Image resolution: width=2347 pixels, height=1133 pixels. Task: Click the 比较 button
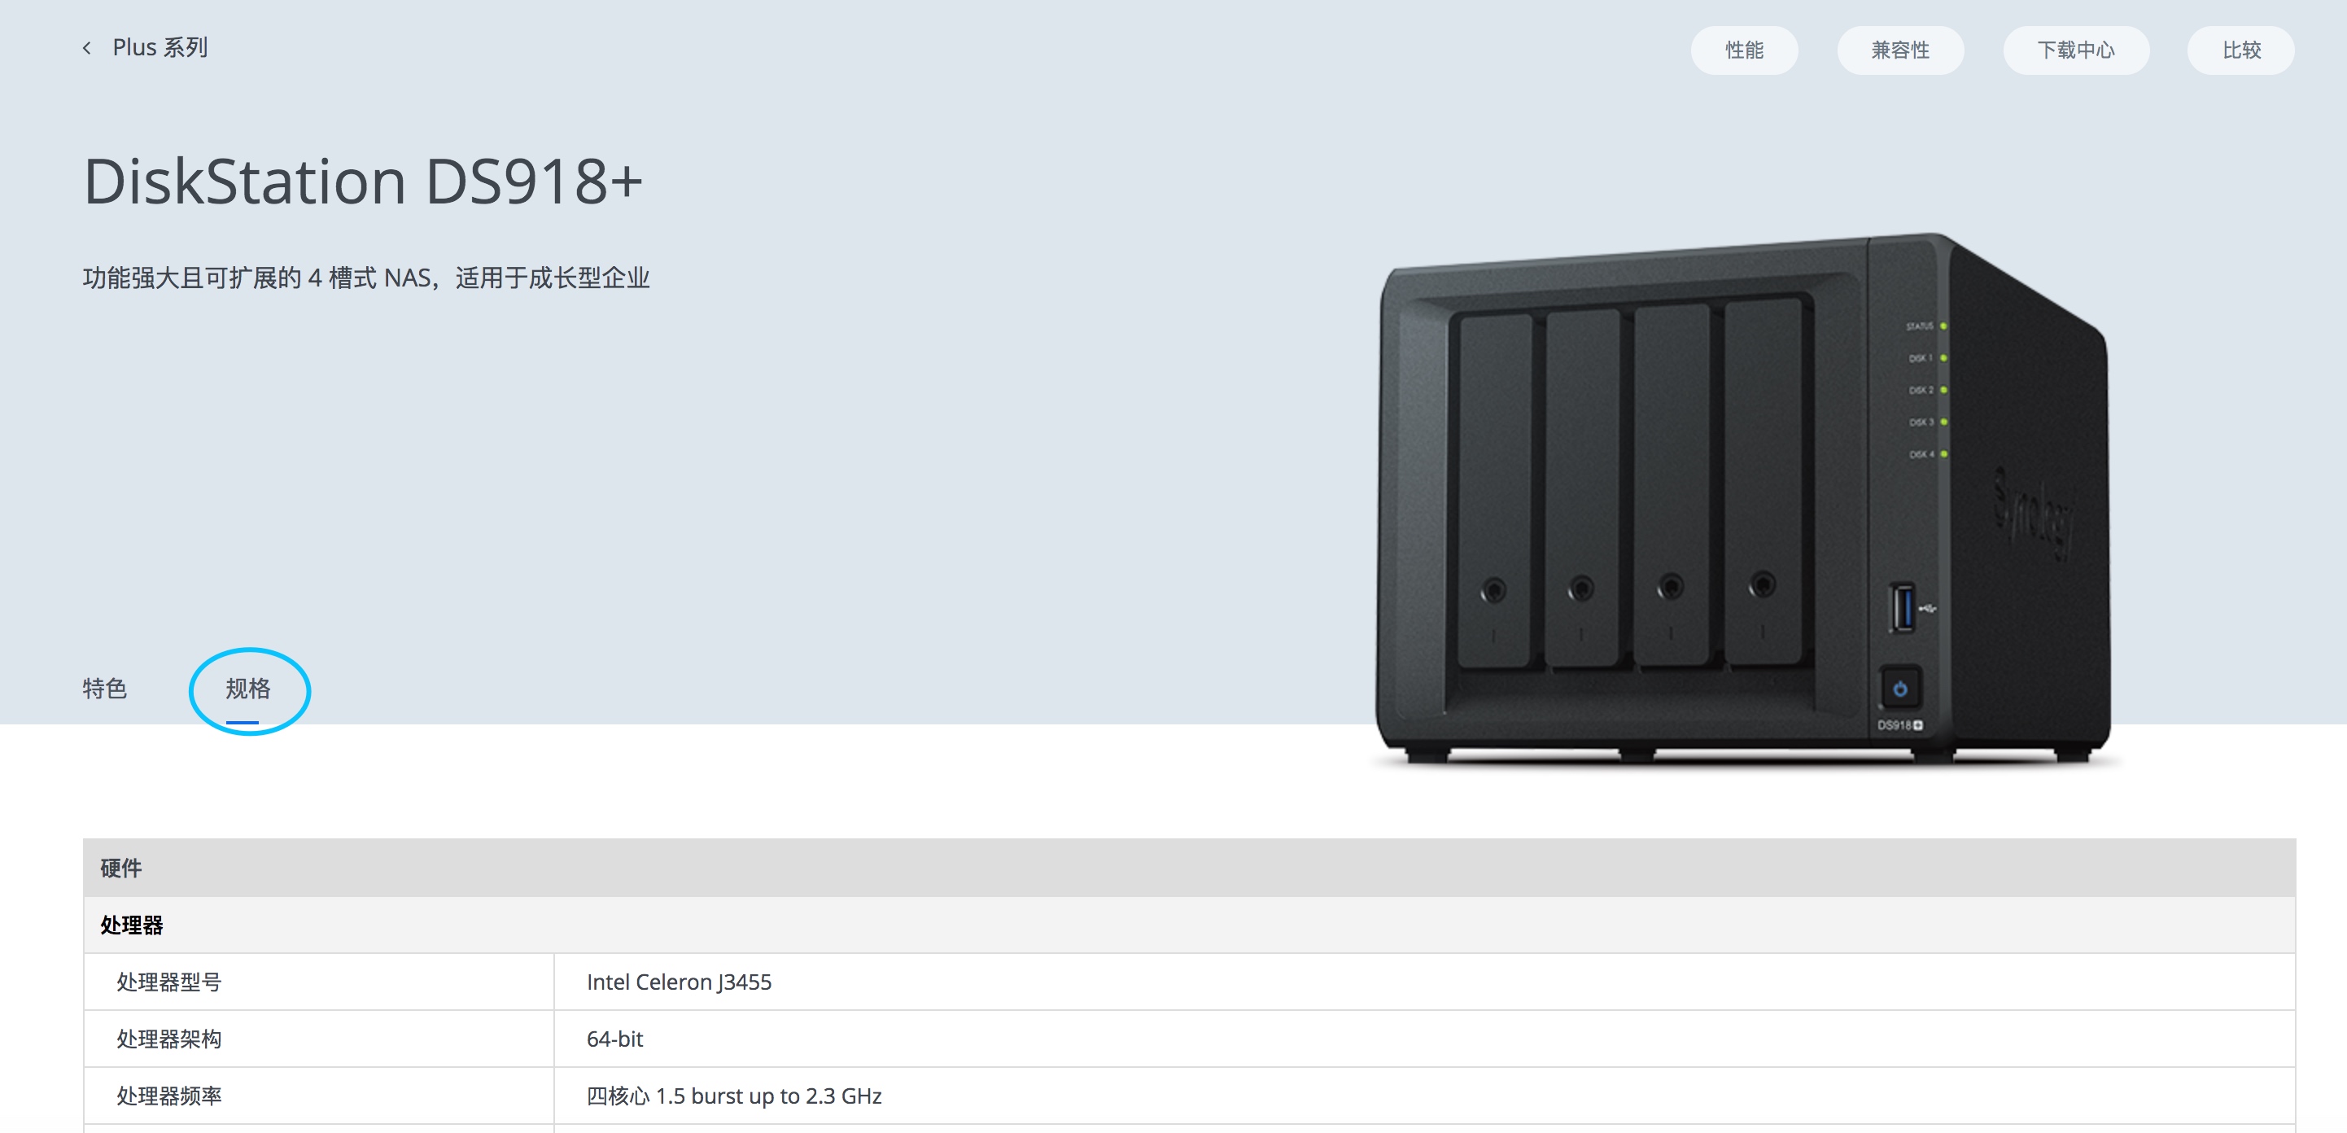coord(2240,50)
